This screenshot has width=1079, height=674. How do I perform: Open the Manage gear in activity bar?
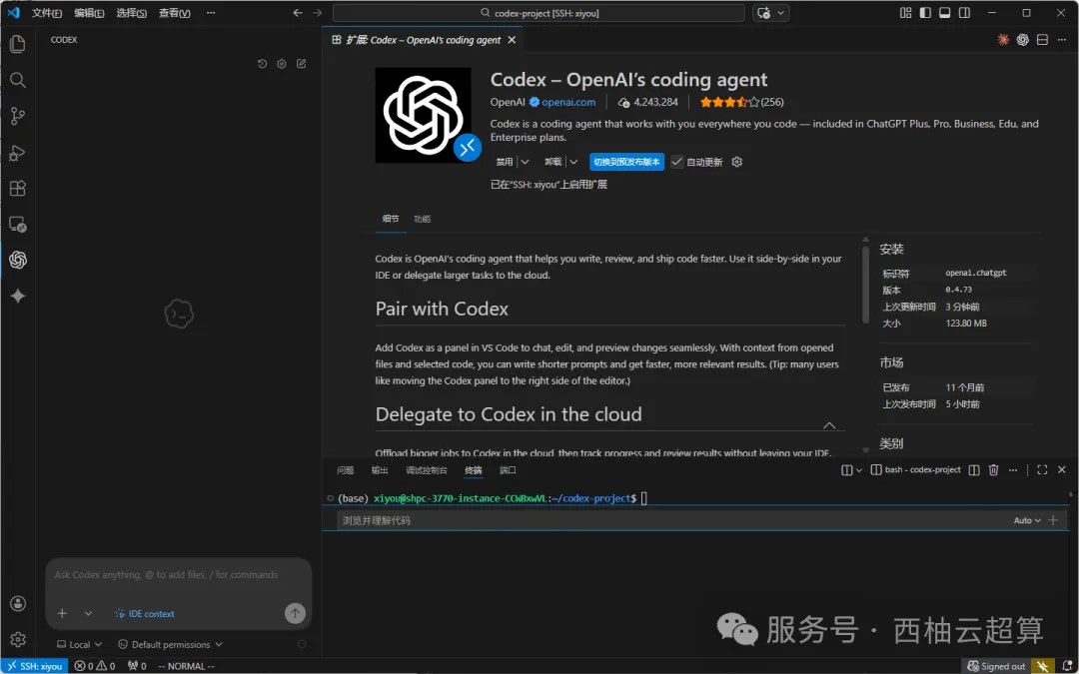click(x=18, y=639)
